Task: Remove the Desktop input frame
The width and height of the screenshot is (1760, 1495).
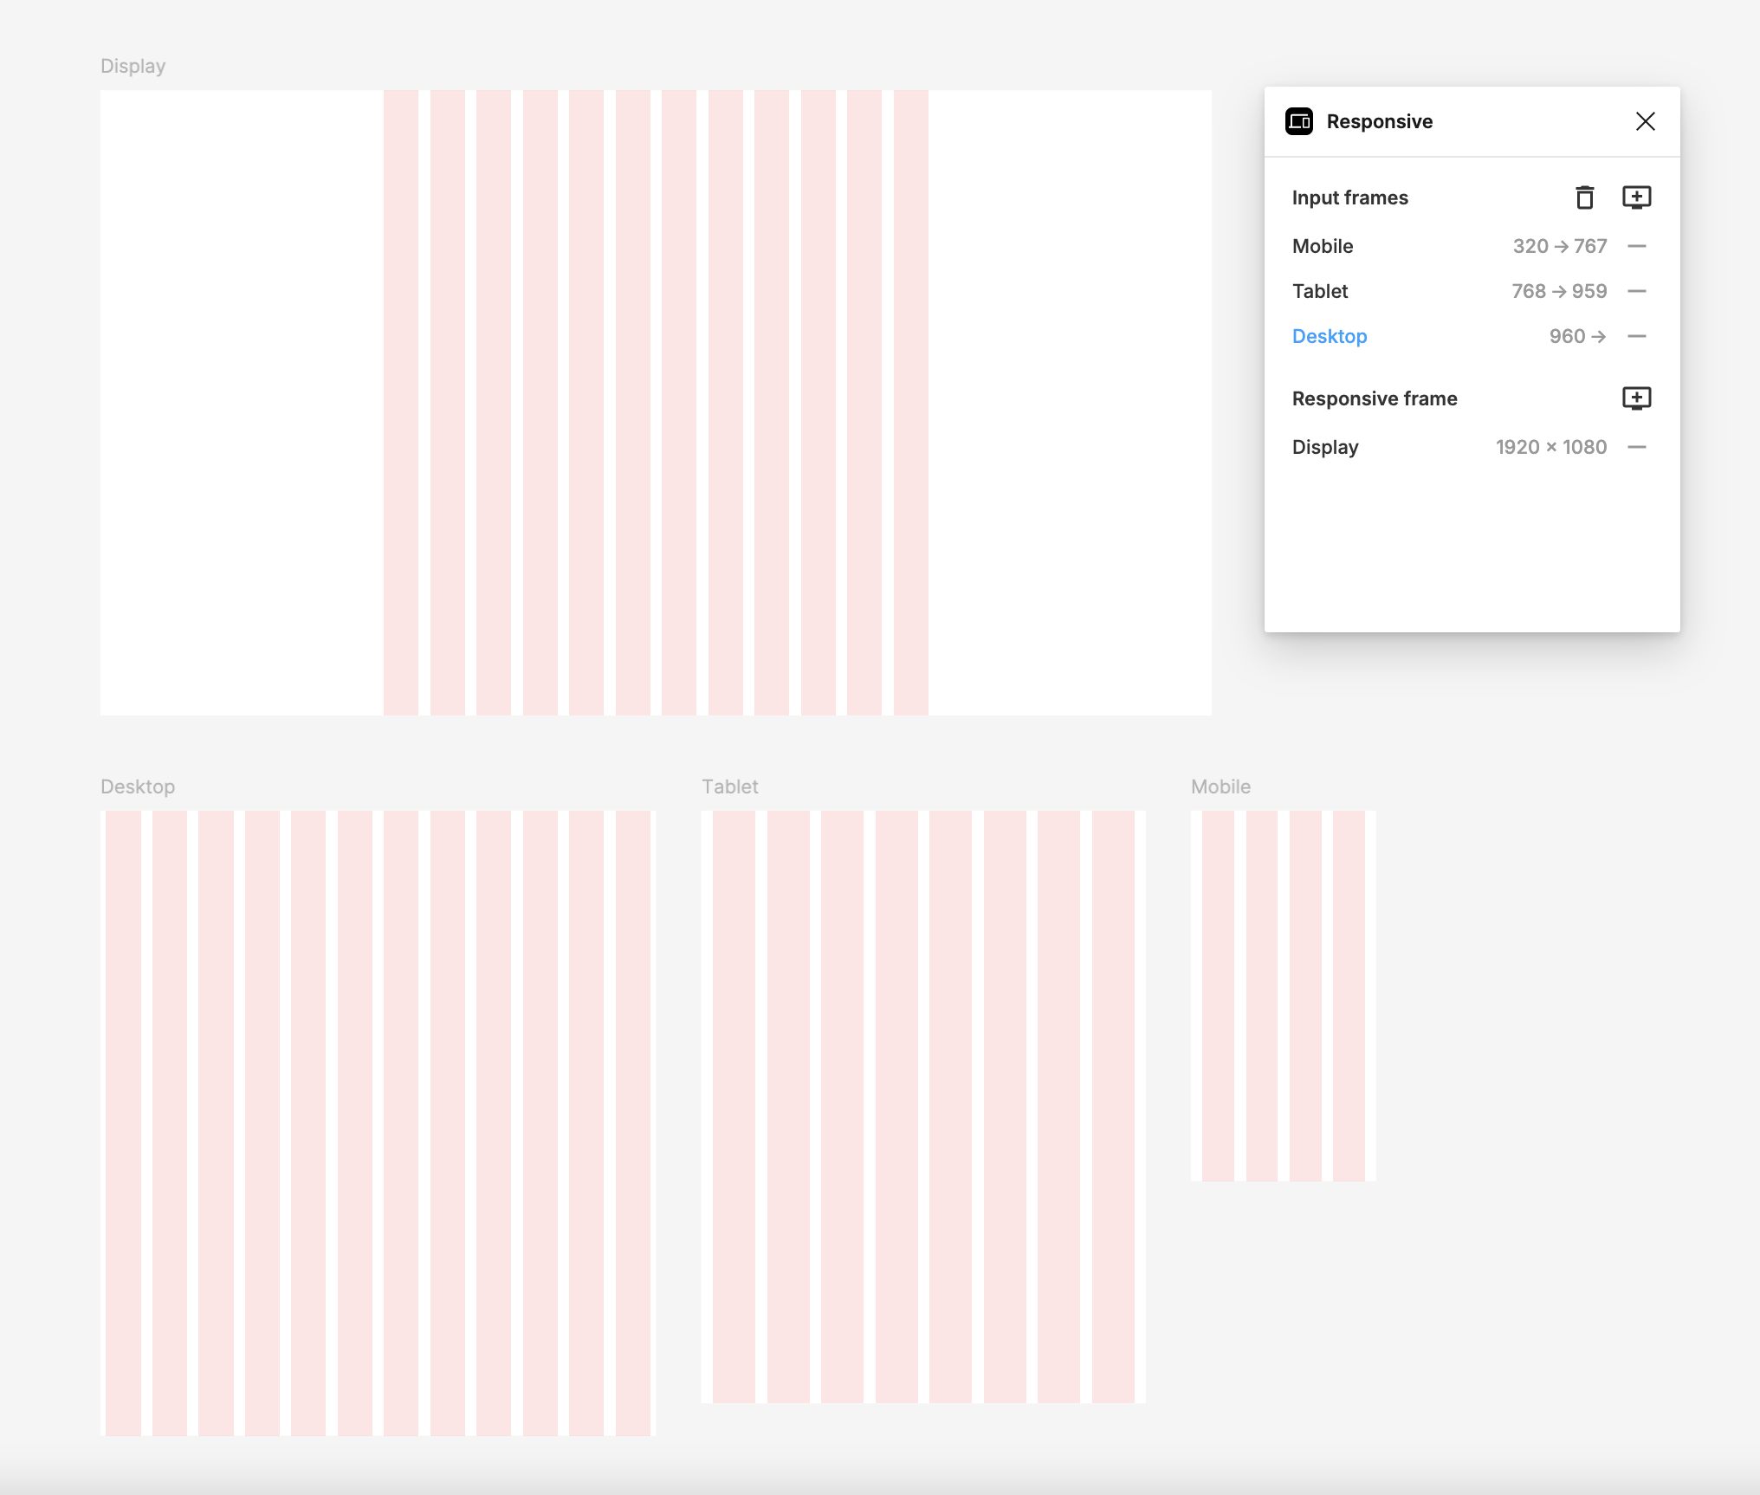Action: (1636, 336)
